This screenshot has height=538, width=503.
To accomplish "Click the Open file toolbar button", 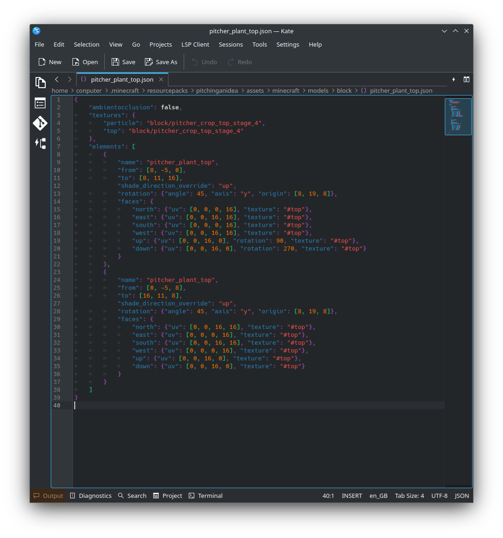I will [x=85, y=62].
